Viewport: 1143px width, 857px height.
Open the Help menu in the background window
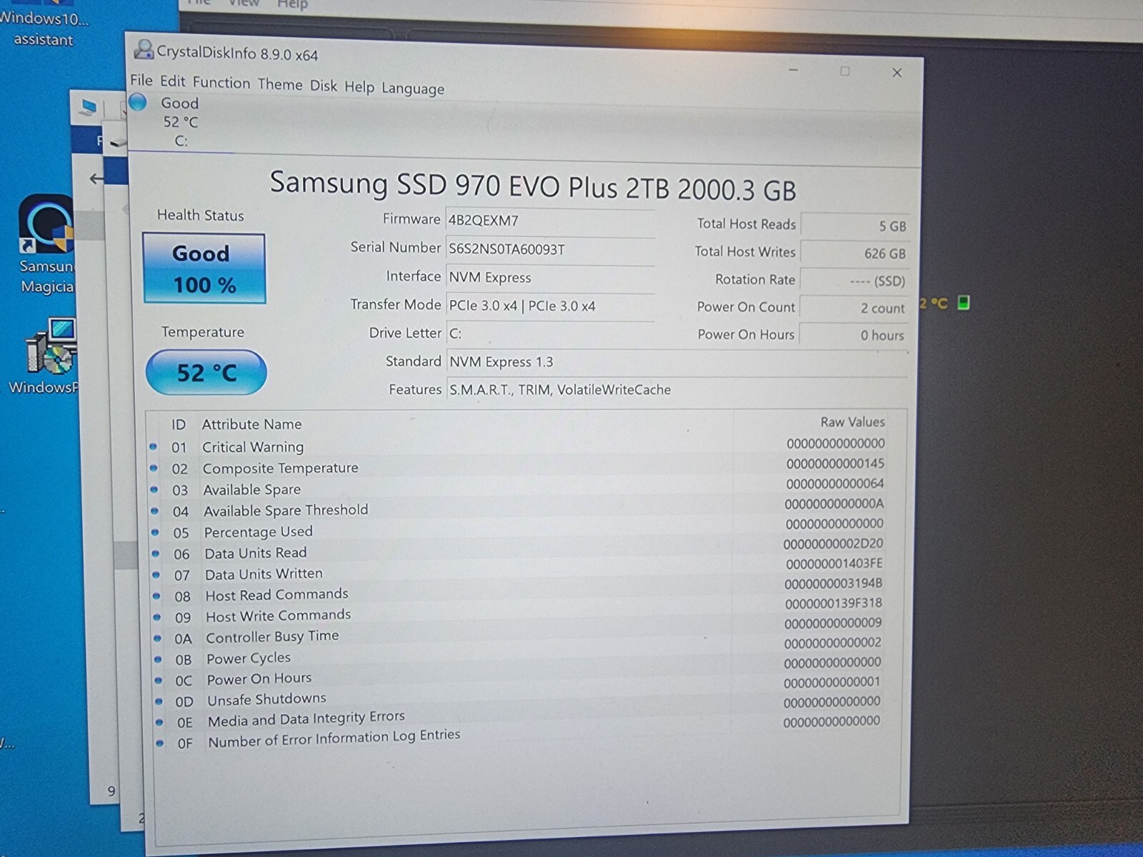tap(292, 5)
